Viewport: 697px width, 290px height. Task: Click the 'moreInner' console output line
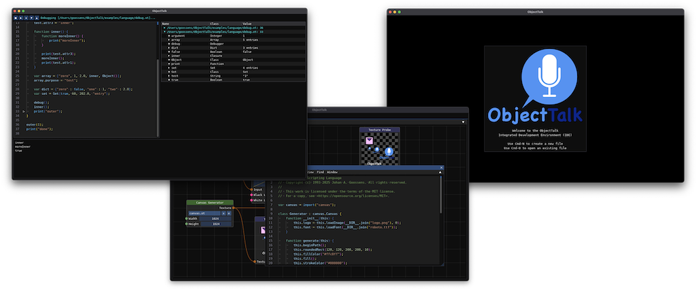tap(22, 146)
